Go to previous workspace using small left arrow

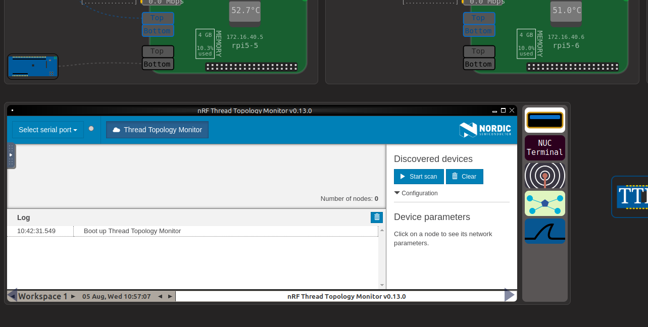click(12, 296)
